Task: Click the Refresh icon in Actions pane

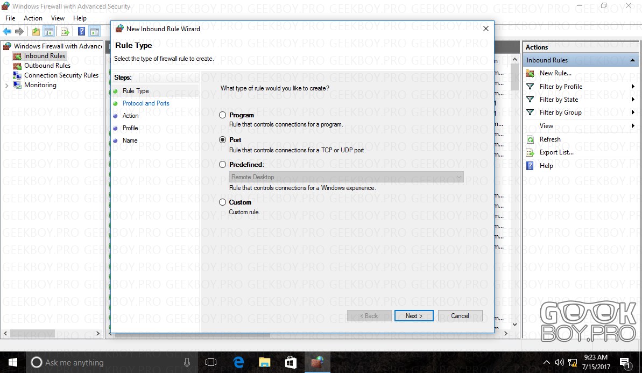Action: [x=530, y=139]
